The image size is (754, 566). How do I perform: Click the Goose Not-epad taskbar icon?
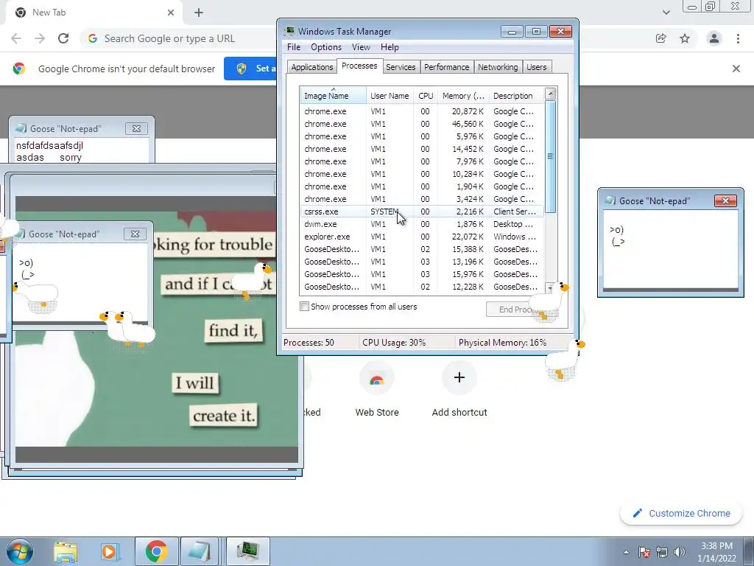[x=200, y=551]
